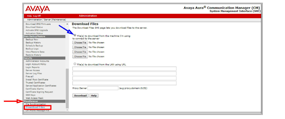Open the Server Access page
This screenshot has height=119, width=285.
point(33,70)
